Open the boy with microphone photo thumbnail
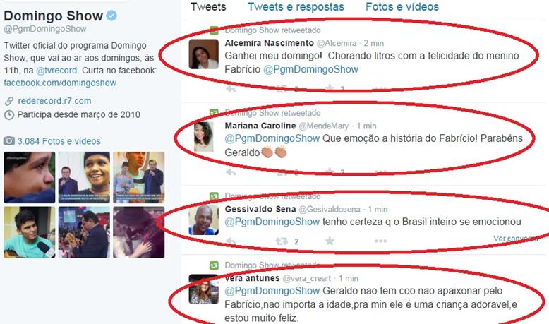Viewport: 549px width, 324px height. tap(30, 232)
